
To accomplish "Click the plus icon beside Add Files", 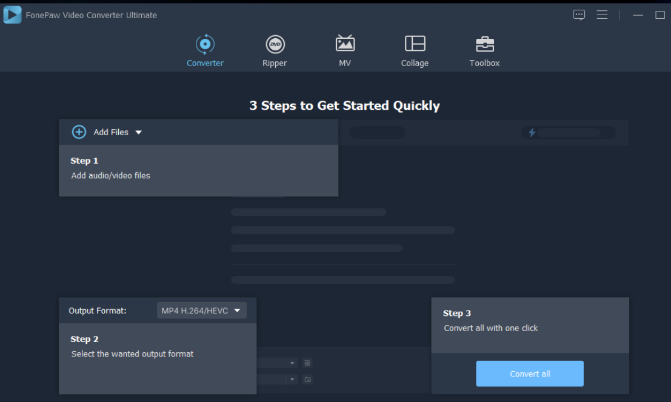I will (x=79, y=132).
